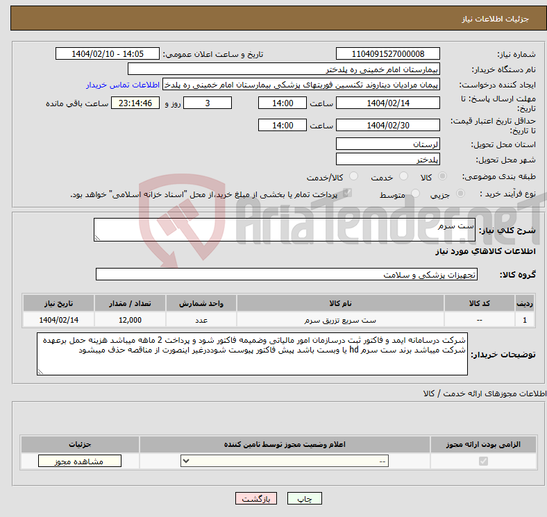The image size is (547, 517).
Task: Select the متوسط purchase type radio
Action: (415, 194)
